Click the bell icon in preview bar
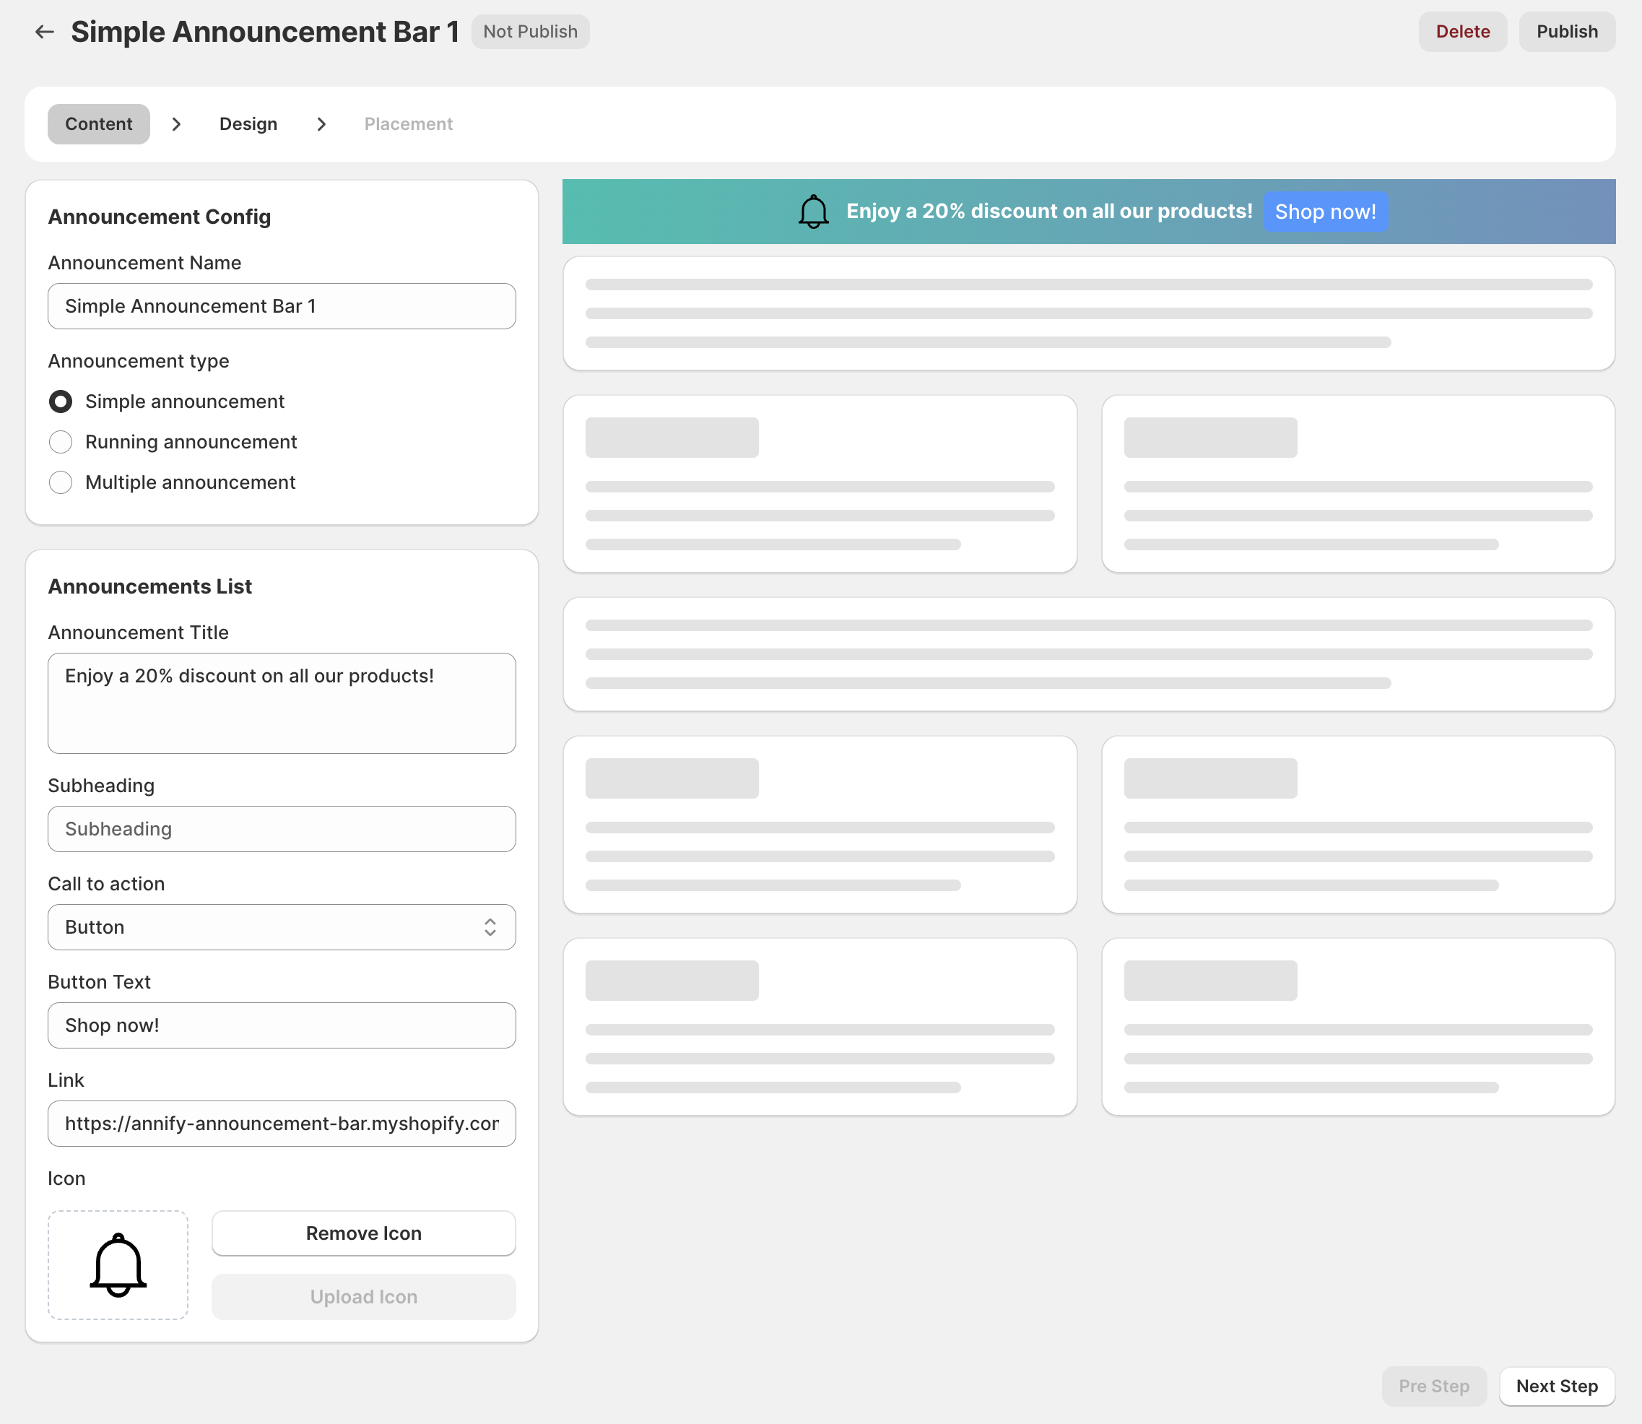 pos(812,212)
